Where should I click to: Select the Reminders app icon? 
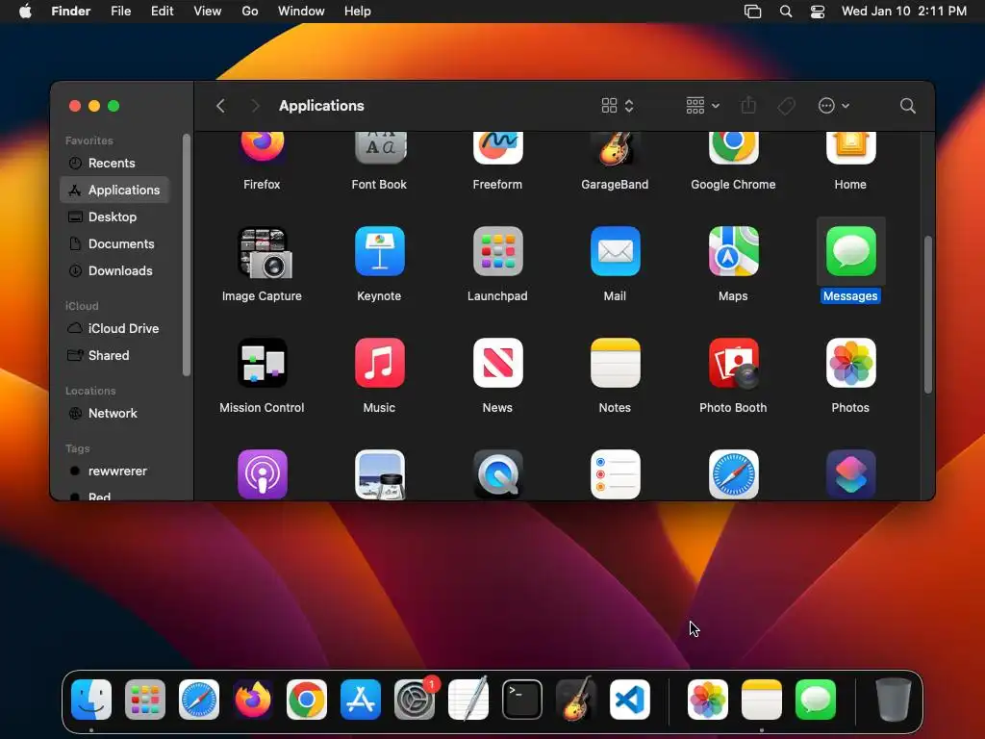tap(615, 474)
